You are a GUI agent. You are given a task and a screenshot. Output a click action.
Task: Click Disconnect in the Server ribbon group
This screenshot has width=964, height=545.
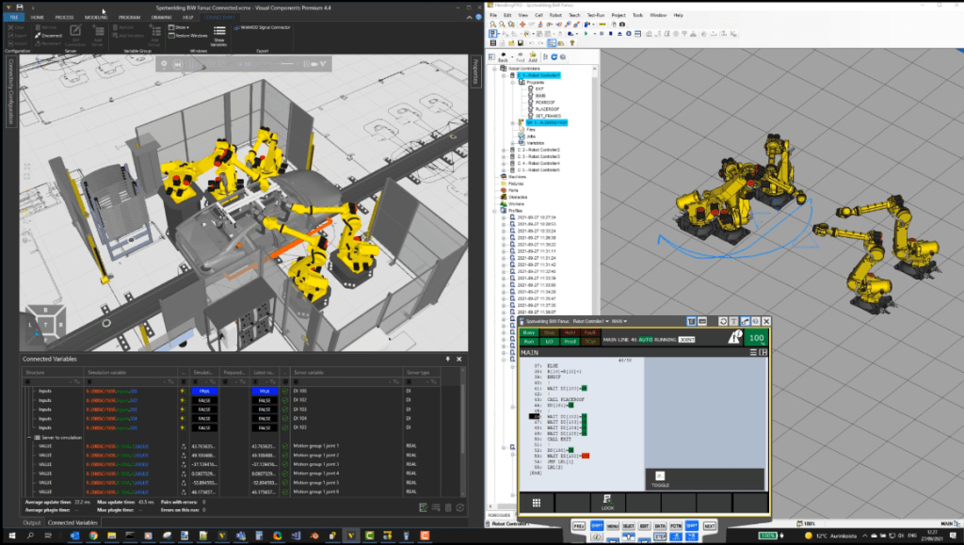[49, 36]
